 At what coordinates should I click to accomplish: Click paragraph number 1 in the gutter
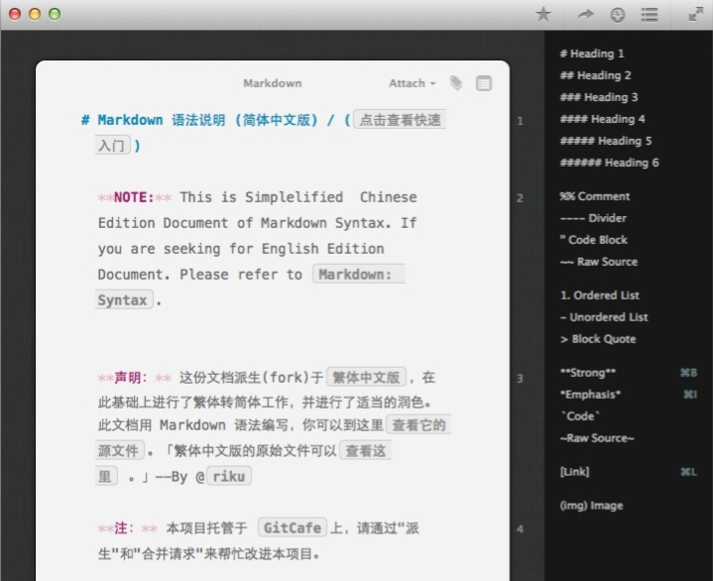(x=521, y=121)
